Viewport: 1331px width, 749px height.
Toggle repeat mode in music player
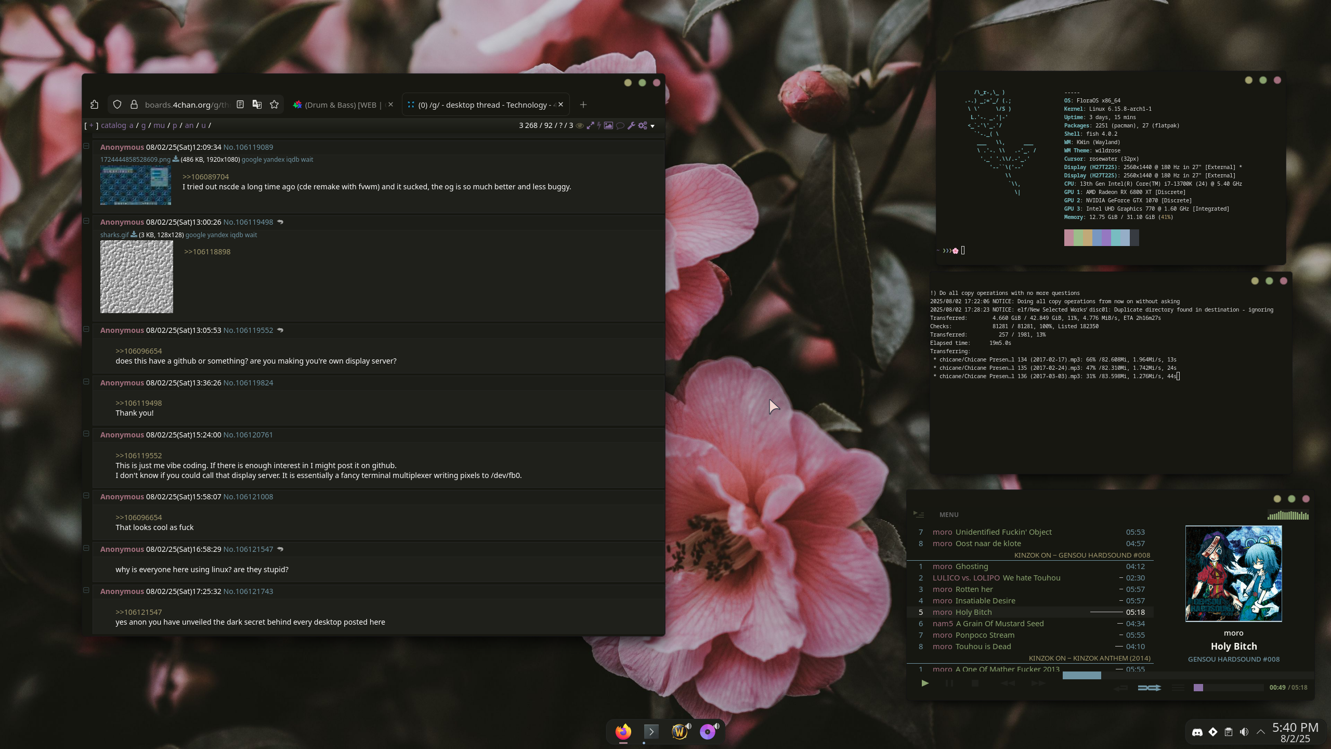click(x=1121, y=688)
